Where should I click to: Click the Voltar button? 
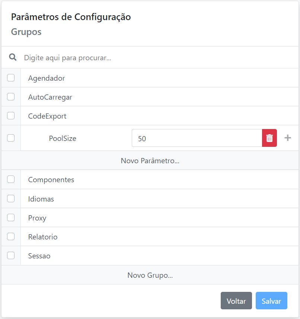point(236,301)
